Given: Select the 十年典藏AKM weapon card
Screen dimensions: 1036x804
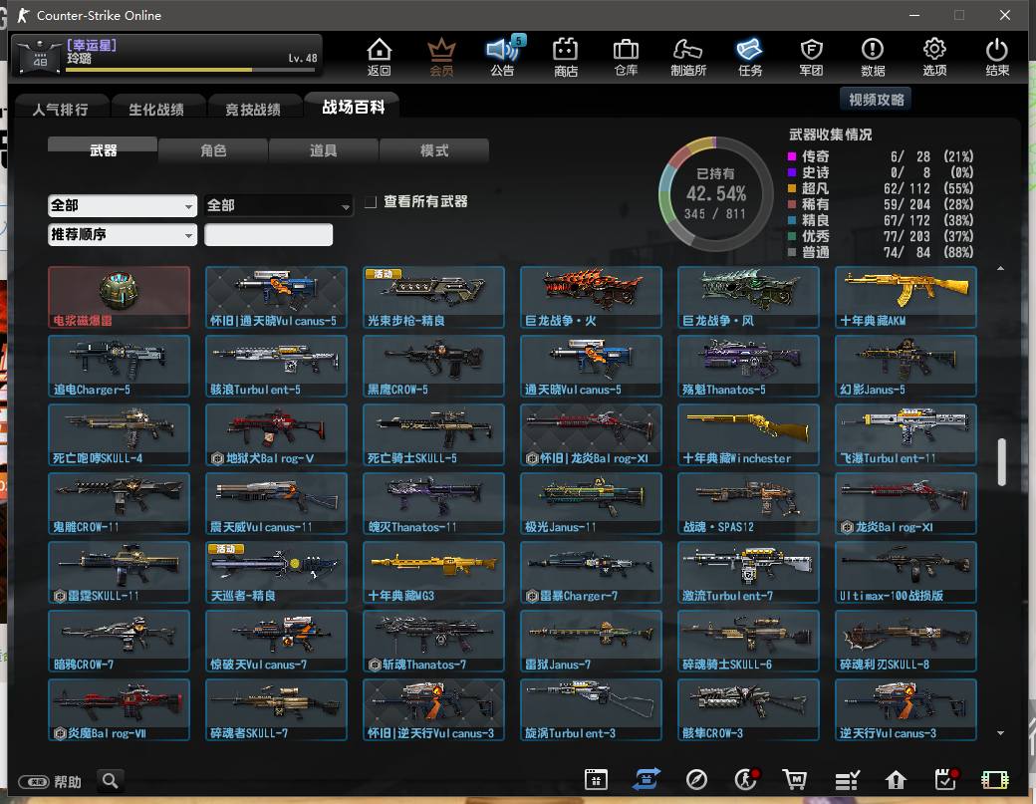Looking at the screenshot, I should click(x=906, y=297).
